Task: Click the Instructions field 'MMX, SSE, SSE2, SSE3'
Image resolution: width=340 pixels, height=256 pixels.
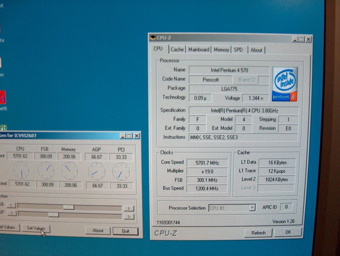Action: [x=243, y=137]
